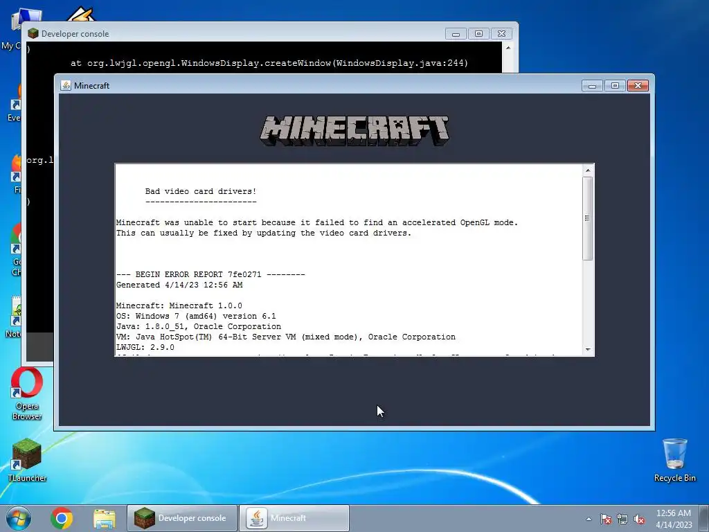Open Windows Explorer from the taskbar
The image size is (709, 532).
[105, 518]
